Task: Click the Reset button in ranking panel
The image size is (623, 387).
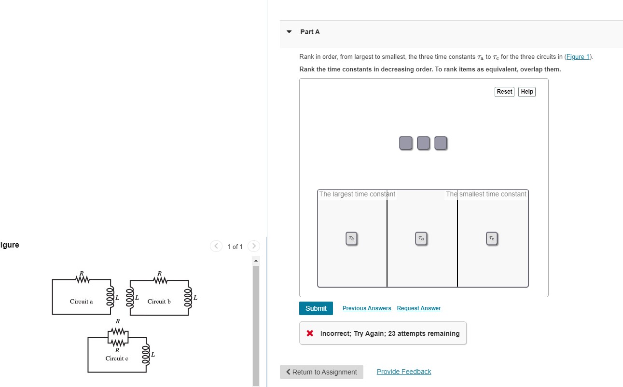Action: 504,92
